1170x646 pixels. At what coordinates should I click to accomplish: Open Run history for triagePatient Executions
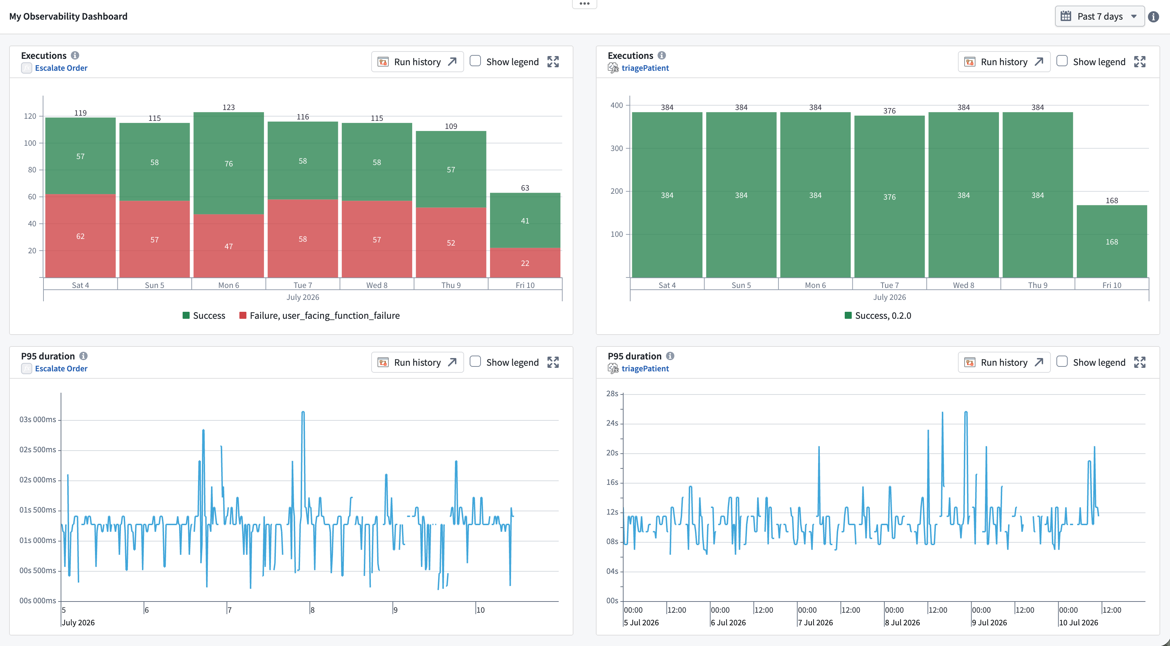coord(1004,62)
